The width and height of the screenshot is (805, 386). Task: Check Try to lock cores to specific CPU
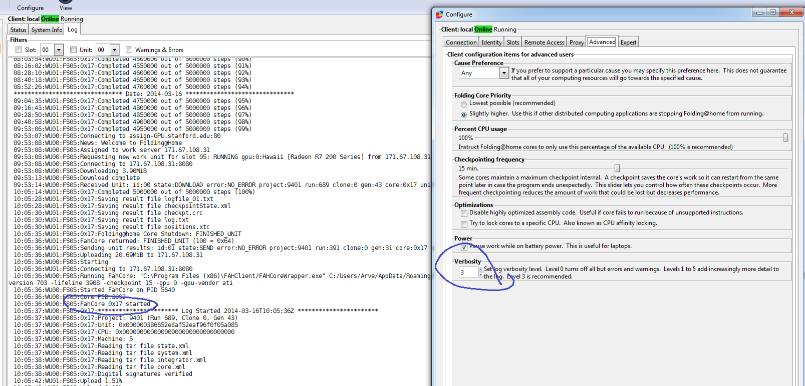[x=464, y=224]
